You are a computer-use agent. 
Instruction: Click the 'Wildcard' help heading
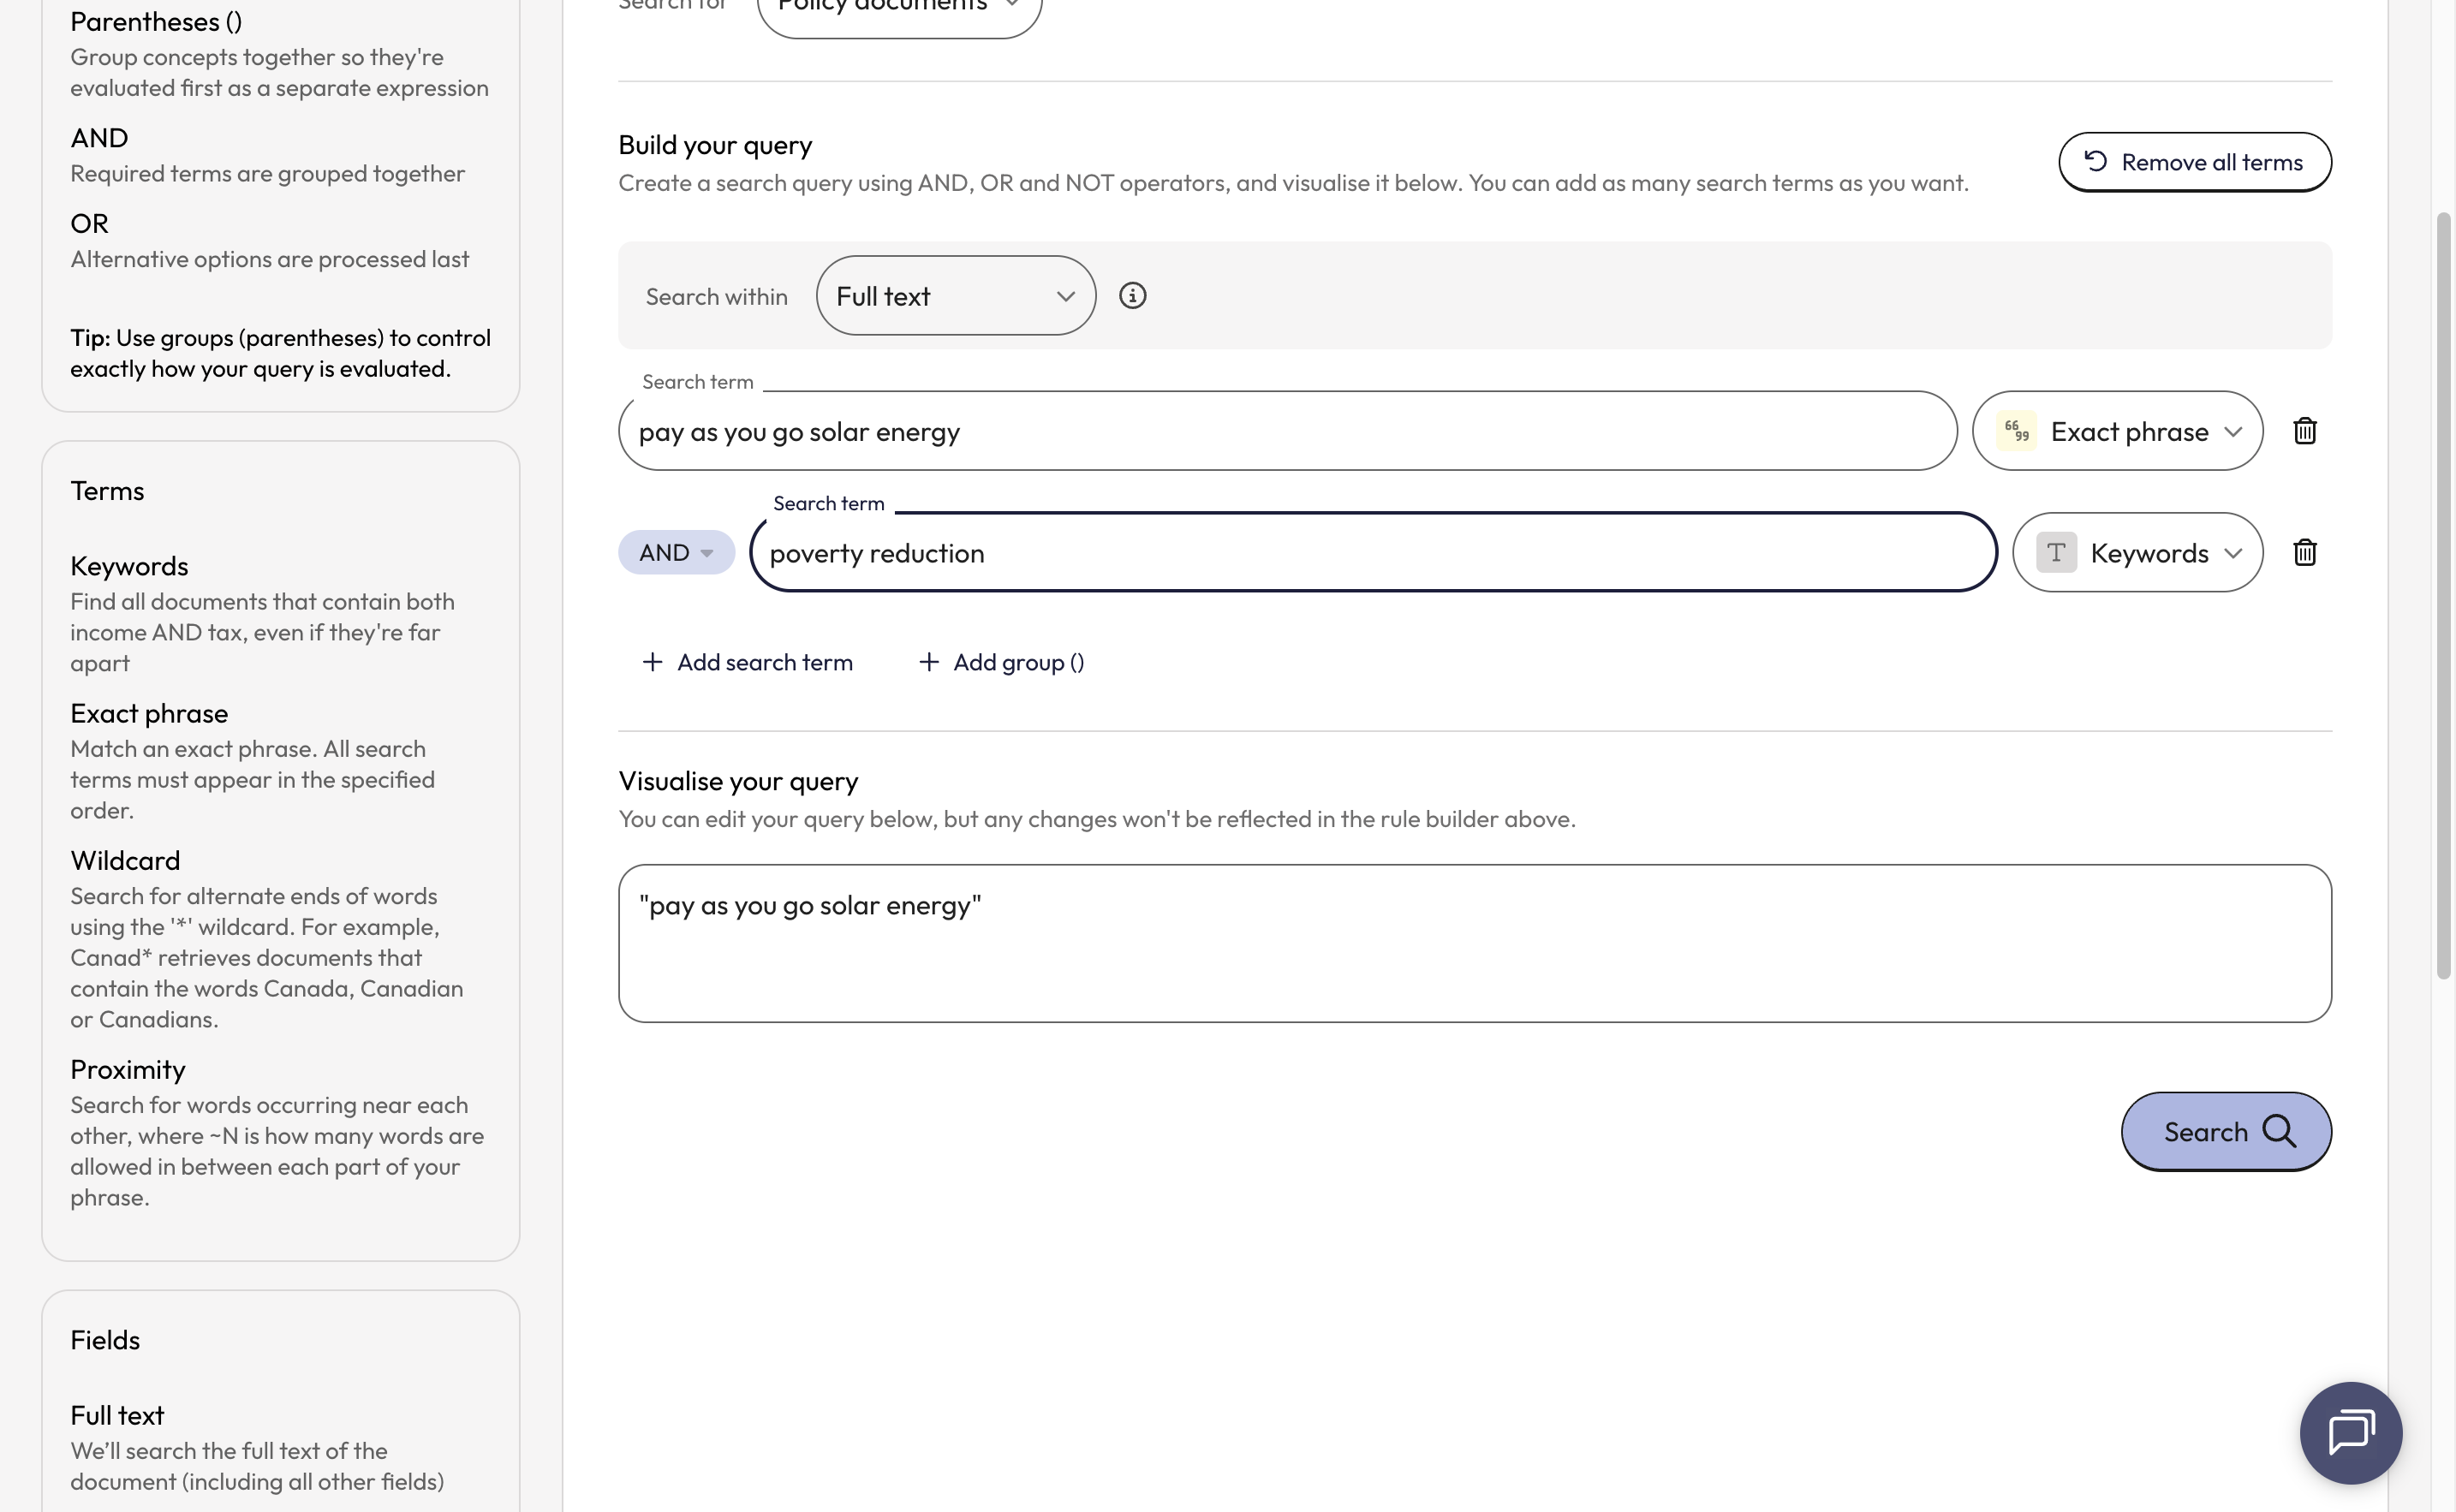click(125, 860)
